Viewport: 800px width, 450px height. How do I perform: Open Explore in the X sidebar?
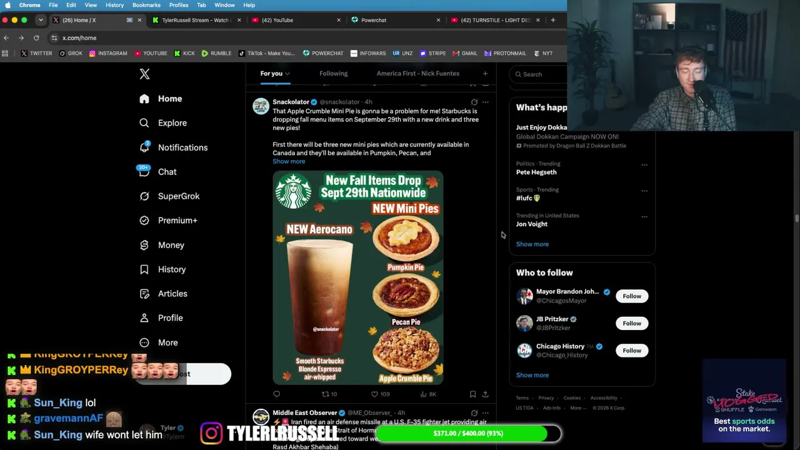point(163,123)
